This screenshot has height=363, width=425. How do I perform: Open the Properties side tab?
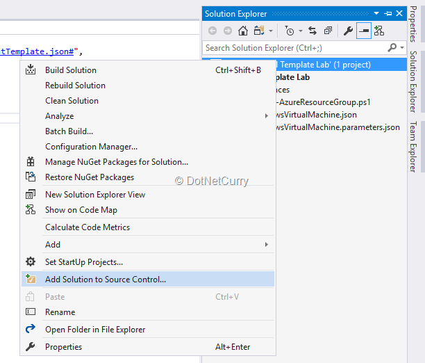tap(412, 24)
